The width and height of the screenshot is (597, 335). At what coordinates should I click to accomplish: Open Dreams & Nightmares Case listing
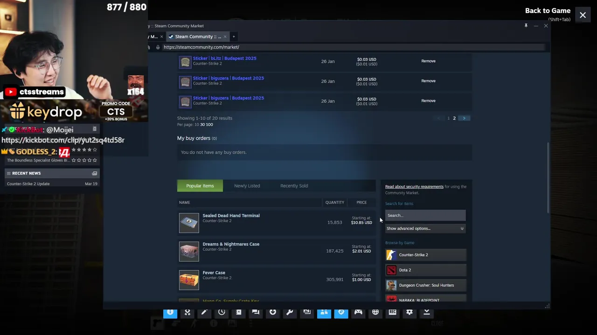tap(231, 244)
